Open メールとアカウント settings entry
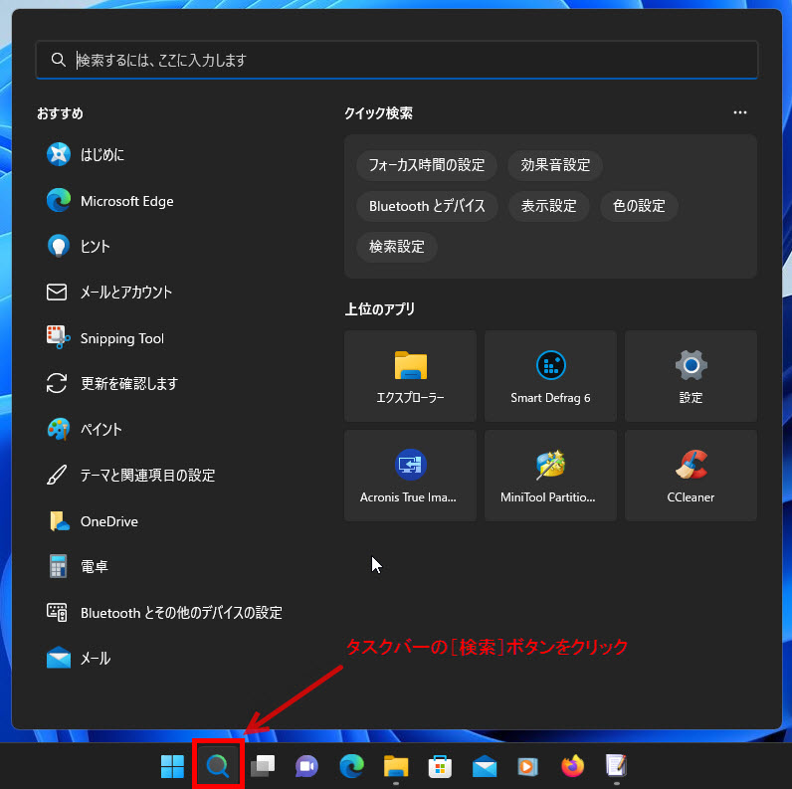Viewport: 792px width, 789px height. [x=125, y=293]
